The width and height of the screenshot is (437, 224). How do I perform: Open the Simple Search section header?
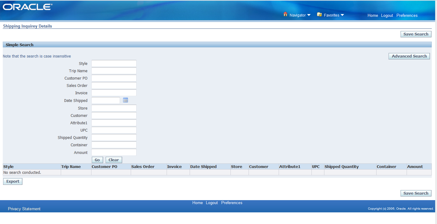click(19, 45)
